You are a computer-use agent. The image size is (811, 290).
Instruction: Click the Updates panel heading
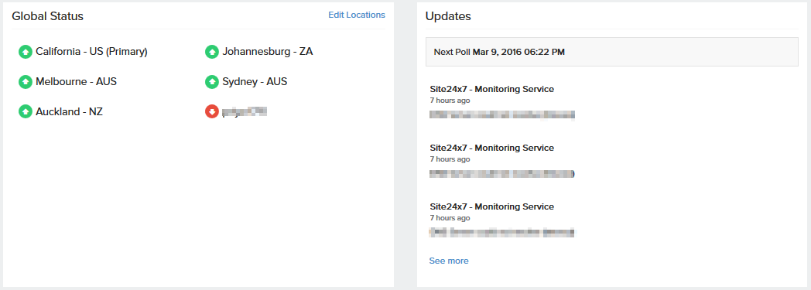point(448,16)
